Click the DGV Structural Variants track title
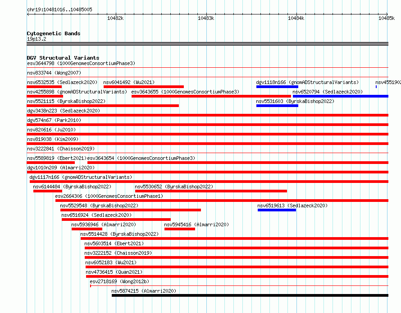Screen dimensions: 401x313 [63, 58]
